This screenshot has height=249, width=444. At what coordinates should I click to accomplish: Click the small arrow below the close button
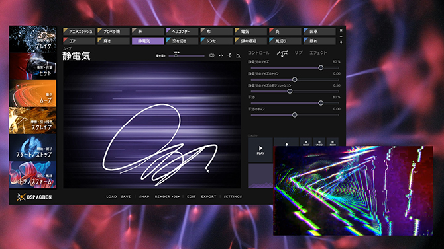[341, 42]
